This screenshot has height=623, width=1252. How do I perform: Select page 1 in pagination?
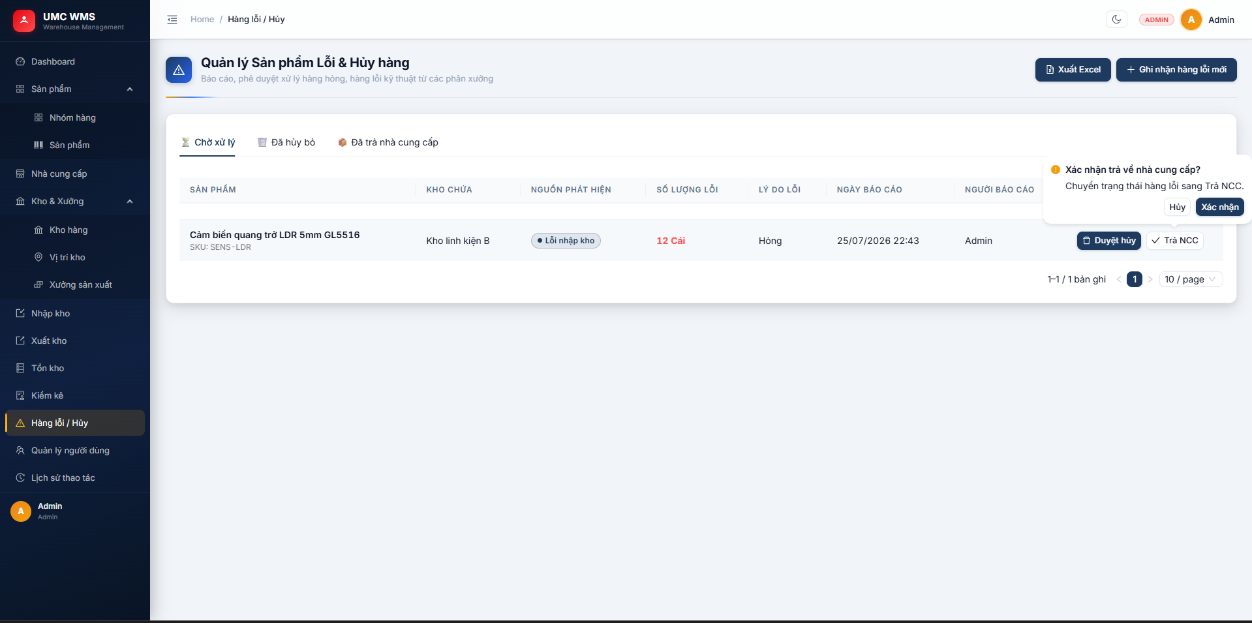pyautogui.click(x=1134, y=279)
